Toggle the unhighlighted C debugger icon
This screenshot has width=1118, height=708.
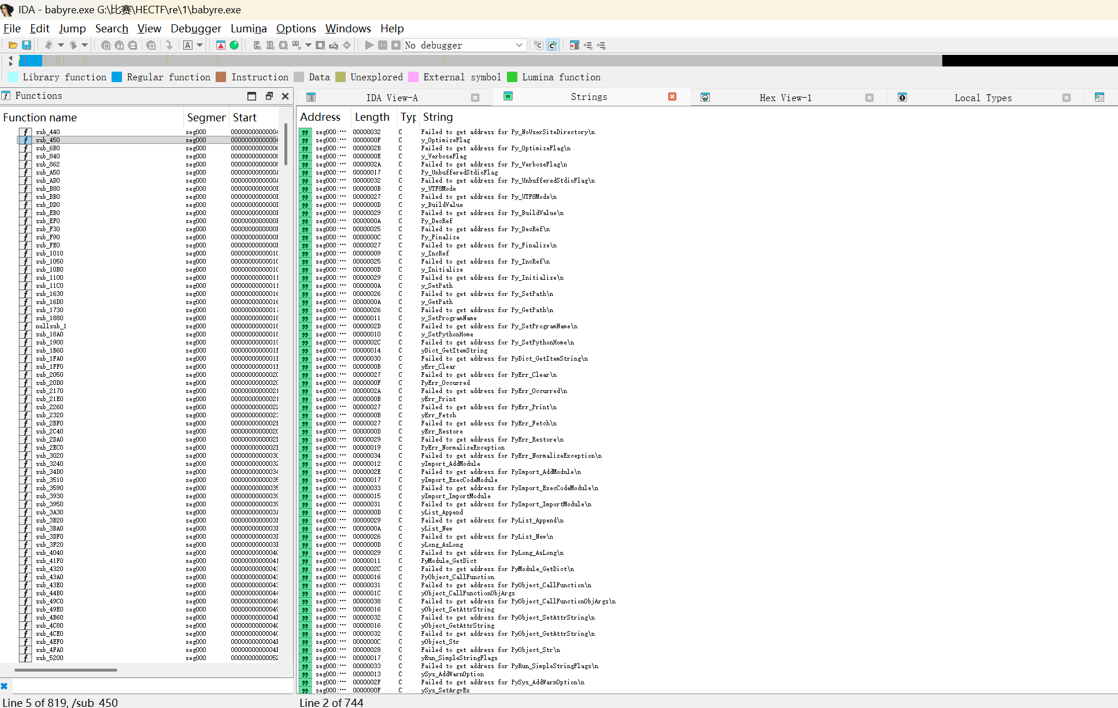(x=538, y=45)
